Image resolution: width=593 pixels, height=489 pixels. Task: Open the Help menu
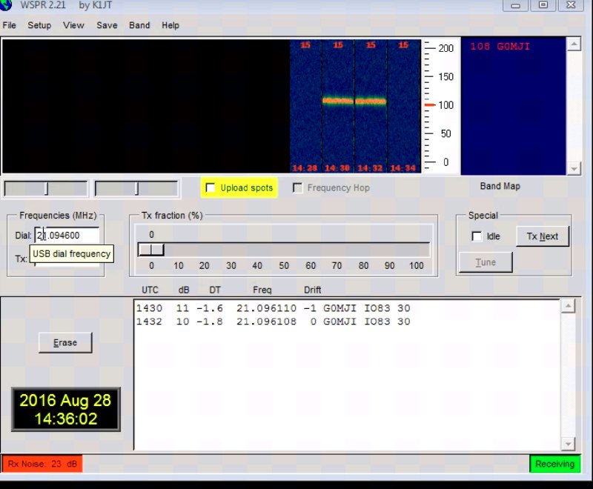coord(170,25)
